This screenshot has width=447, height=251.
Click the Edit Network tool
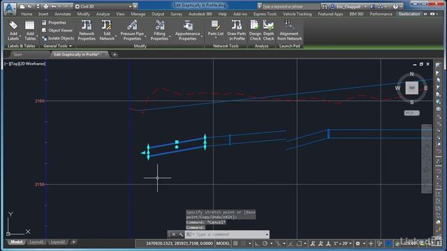click(107, 31)
